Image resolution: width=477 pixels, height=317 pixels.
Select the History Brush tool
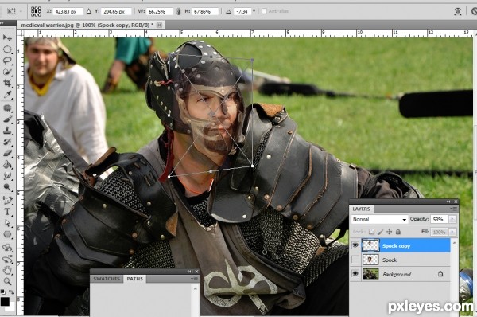7,142
